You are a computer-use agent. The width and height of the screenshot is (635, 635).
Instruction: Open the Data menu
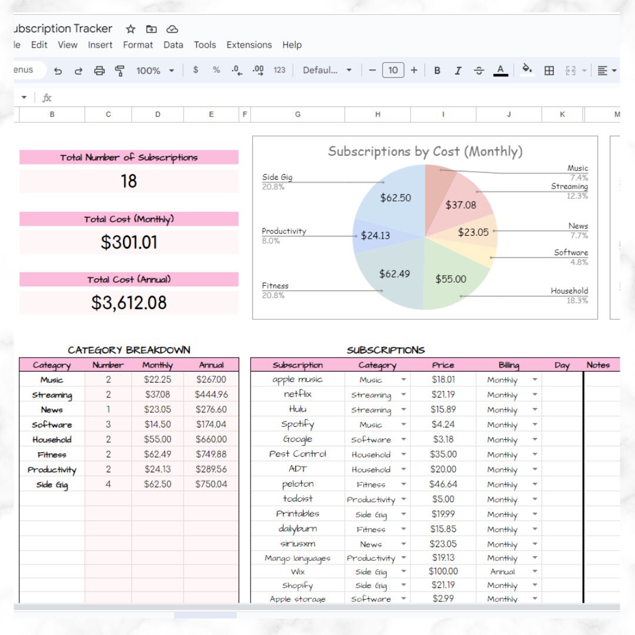(x=173, y=45)
